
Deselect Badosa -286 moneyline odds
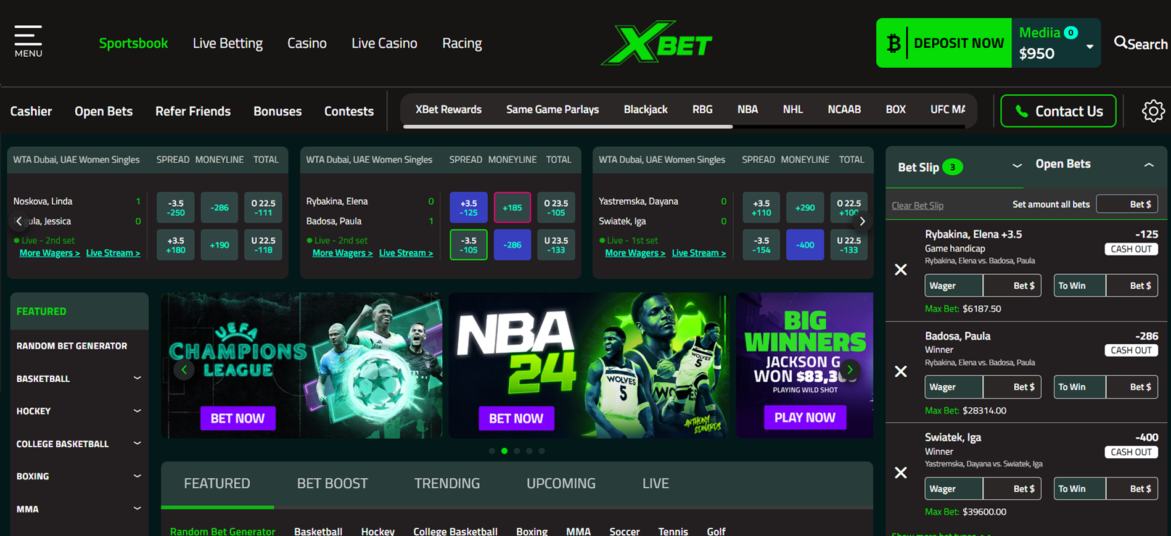point(512,245)
